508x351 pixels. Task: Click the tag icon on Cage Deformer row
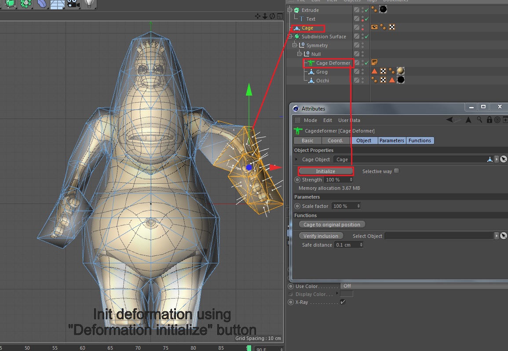tap(374, 62)
